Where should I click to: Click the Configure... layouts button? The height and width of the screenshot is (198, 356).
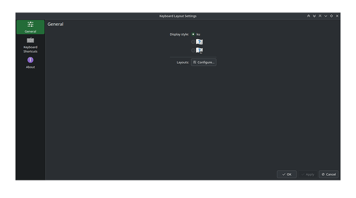(x=204, y=62)
